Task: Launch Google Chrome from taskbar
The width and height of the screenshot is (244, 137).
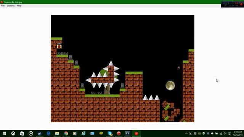Action: [x=66, y=134]
